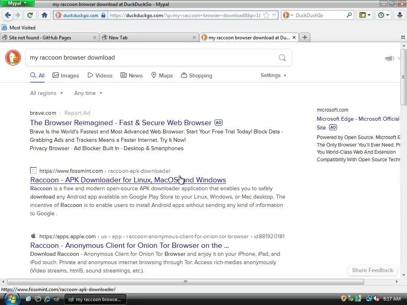Click the 8:17 AM system clock
This screenshot has width=407, height=305.
(x=391, y=299)
